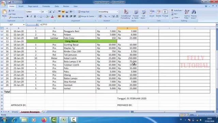The width and height of the screenshot is (218, 123).
Task: Click the Increase Font Size icon
Action: (50, 12)
